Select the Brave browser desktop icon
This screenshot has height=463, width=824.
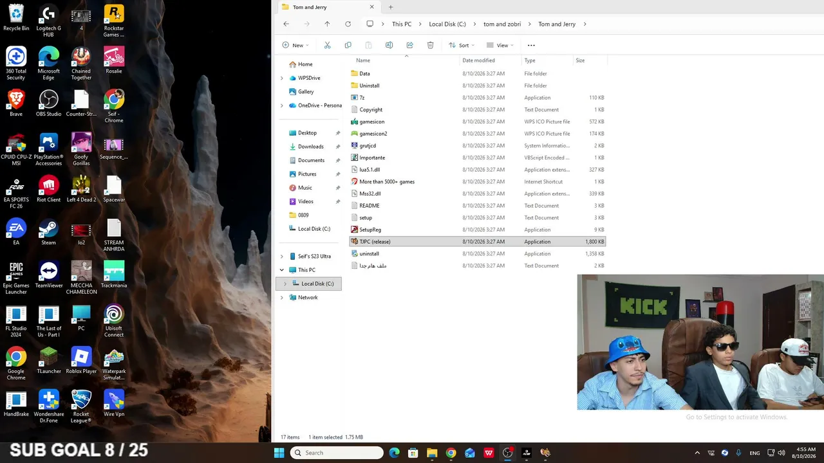[x=16, y=104]
